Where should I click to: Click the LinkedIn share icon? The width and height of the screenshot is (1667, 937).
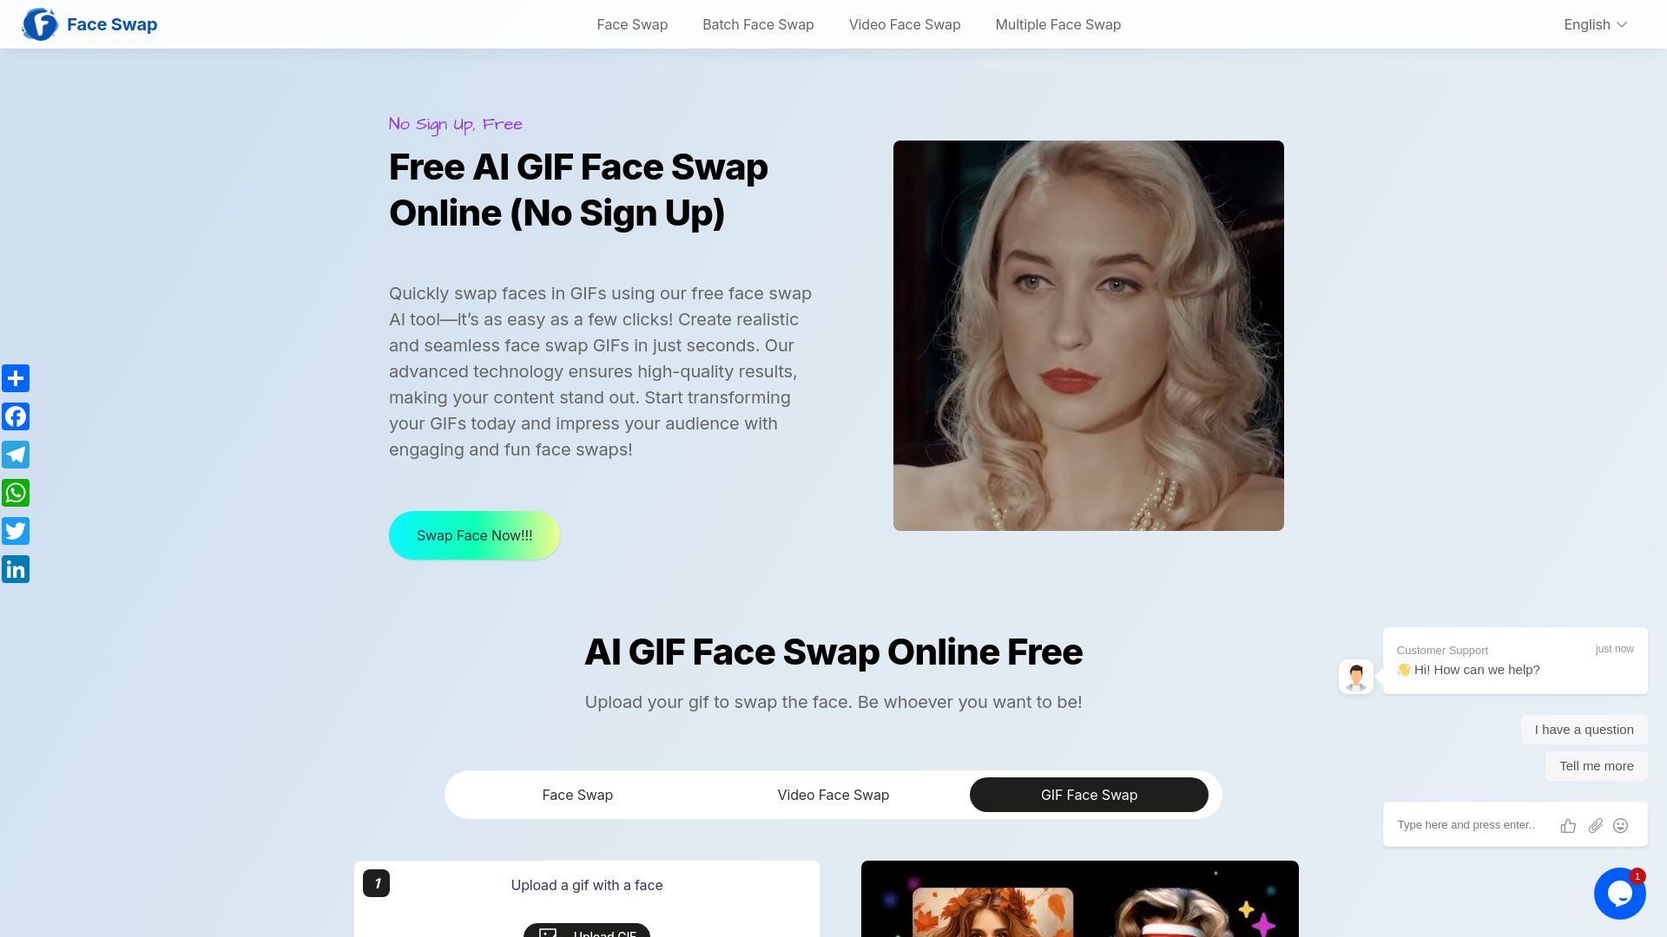point(16,568)
